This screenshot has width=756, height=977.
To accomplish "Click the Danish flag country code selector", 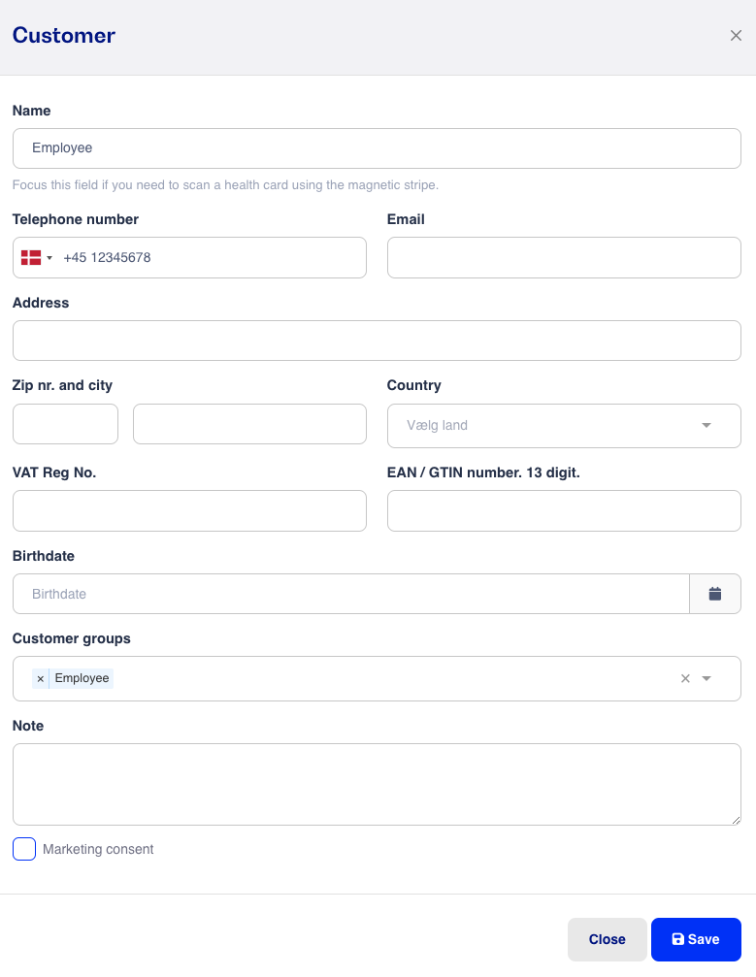I will pos(31,257).
